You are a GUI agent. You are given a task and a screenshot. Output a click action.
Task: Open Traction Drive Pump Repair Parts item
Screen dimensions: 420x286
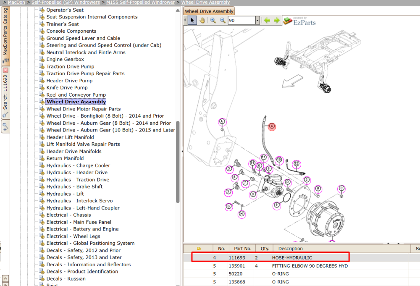[85, 73]
